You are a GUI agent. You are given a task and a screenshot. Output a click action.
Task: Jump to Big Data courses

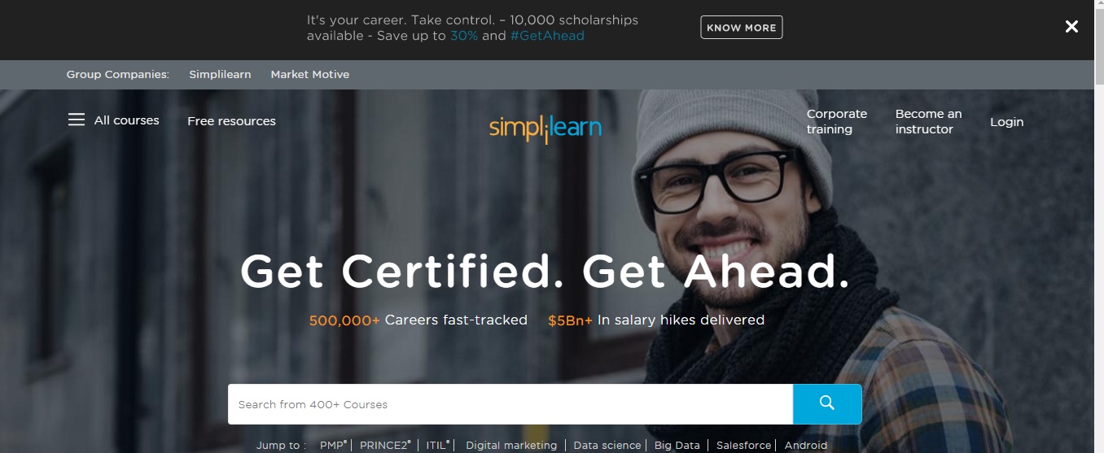(677, 446)
